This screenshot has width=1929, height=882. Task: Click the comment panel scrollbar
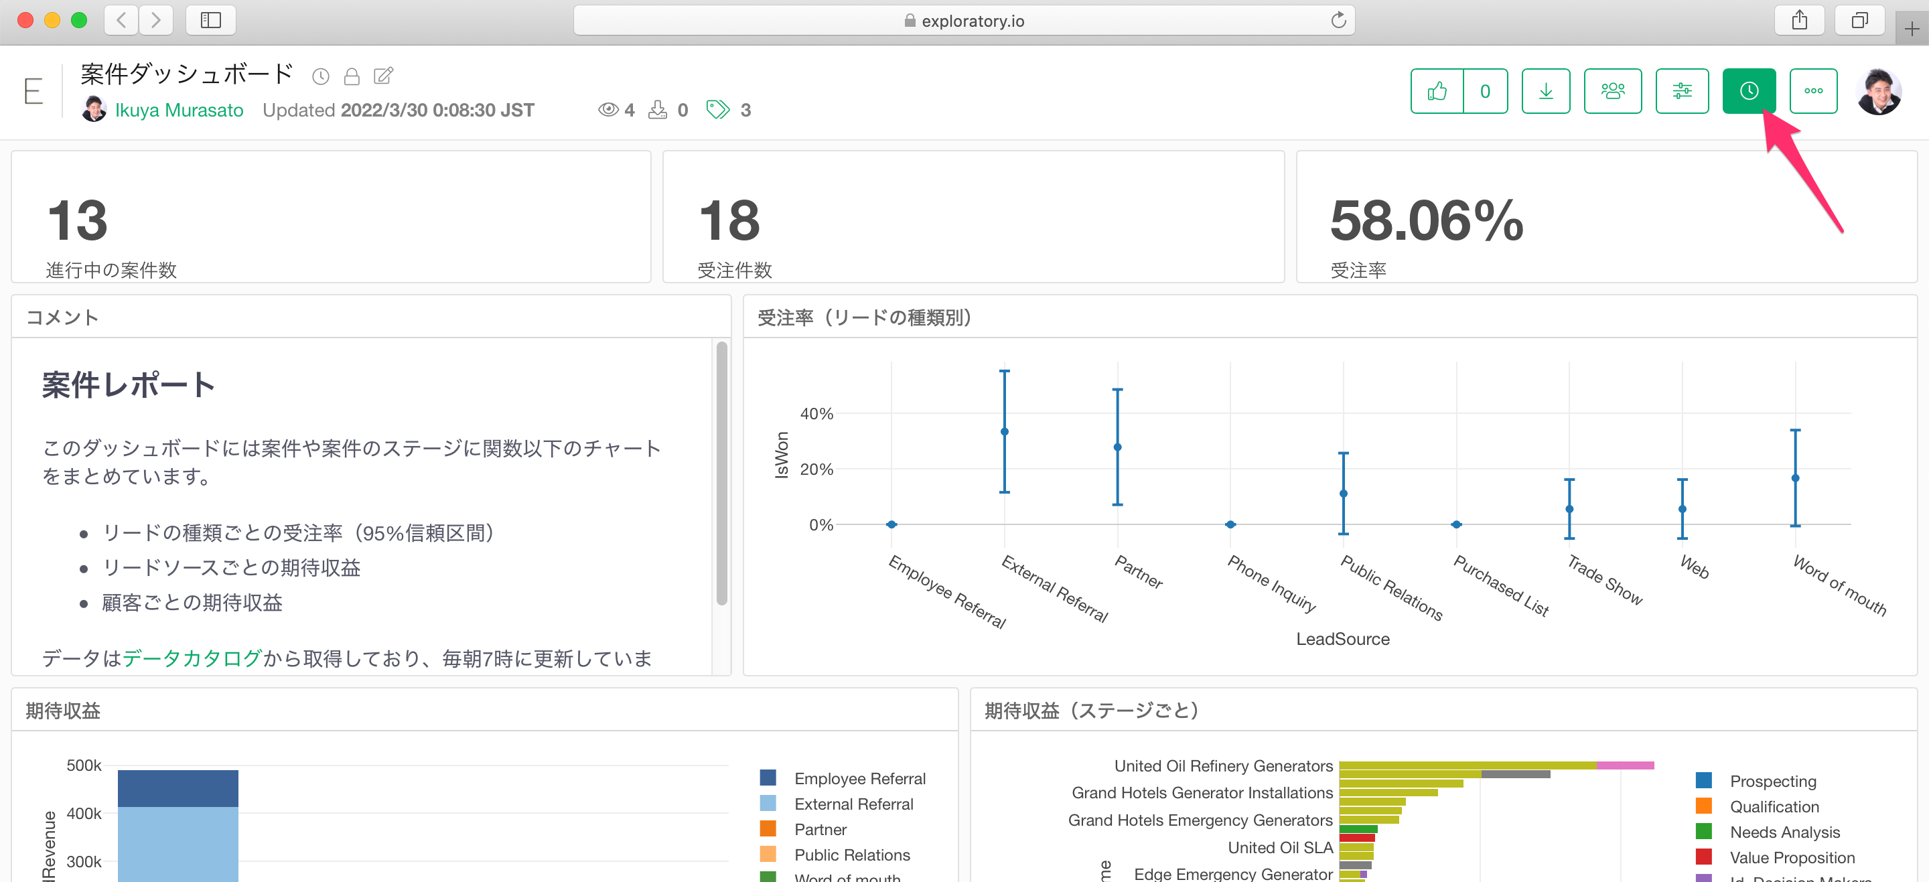[722, 473]
